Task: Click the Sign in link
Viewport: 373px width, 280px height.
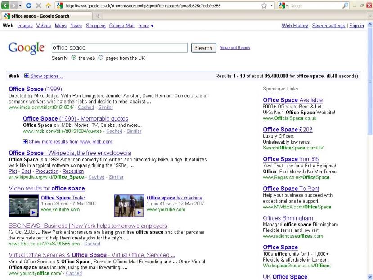Action: pyautogui.click(x=356, y=26)
